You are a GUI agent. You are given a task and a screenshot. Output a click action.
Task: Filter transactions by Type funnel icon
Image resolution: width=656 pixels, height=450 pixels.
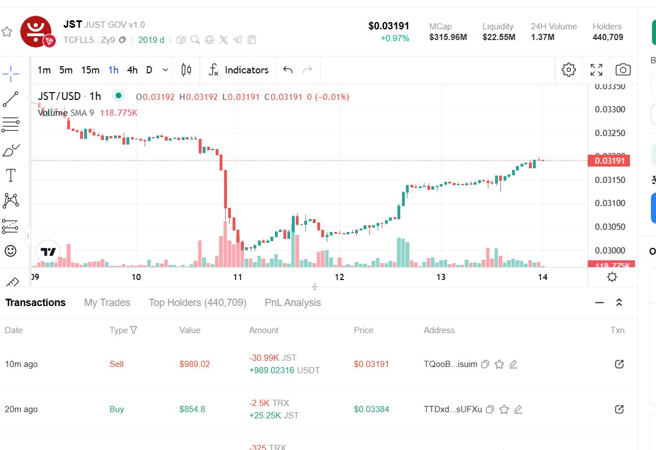134,330
